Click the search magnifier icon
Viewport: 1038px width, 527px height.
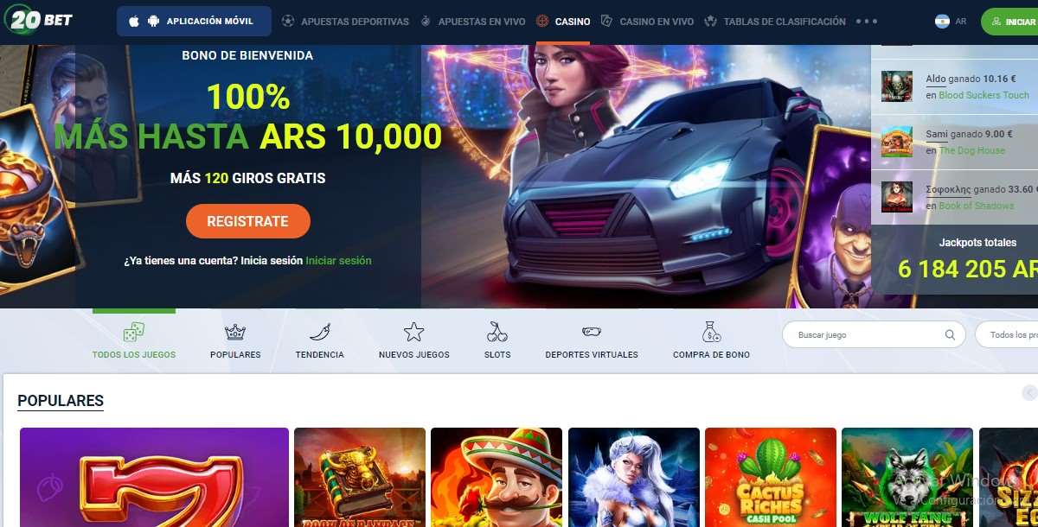[x=950, y=335]
